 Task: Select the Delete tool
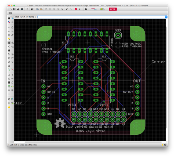pos(9,43)
